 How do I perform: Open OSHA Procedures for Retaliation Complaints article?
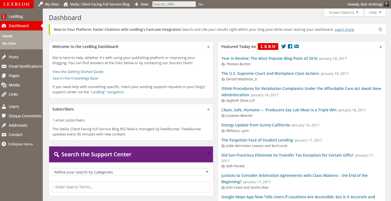pos(301,92)
